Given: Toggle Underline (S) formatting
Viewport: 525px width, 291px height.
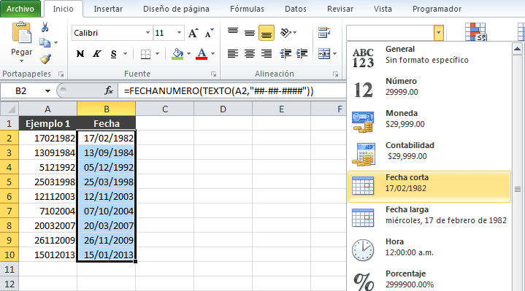Looking at the screenshot, I should (x=113, y=53).
